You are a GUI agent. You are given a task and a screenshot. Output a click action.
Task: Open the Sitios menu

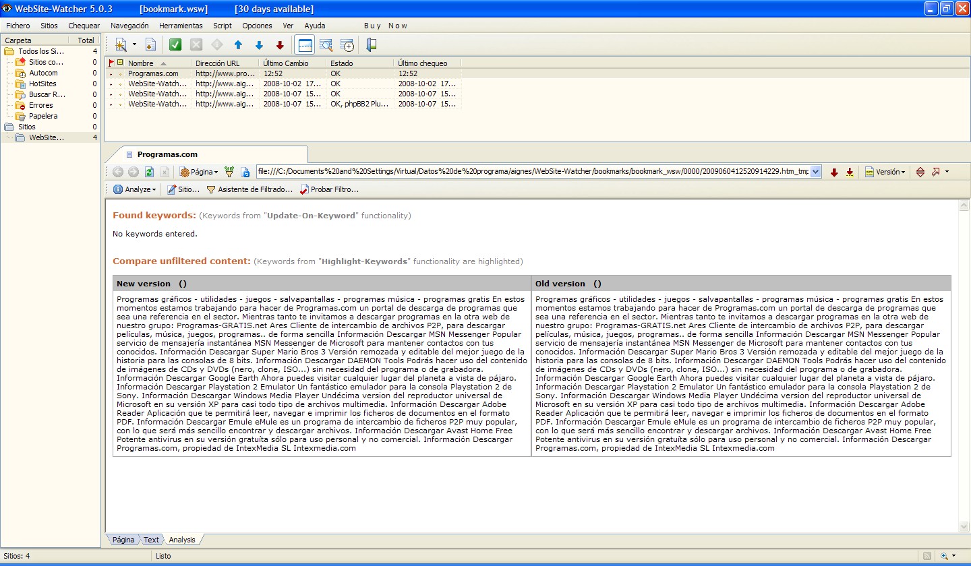[x=49, y=26]
